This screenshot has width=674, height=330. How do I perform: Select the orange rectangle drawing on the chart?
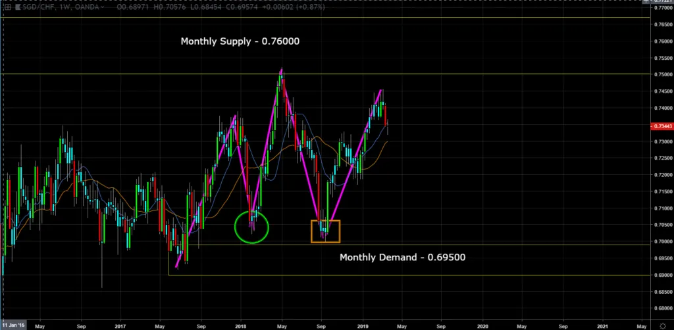tap(326, 231)
